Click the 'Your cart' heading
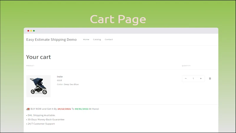This screenshot has height=133, width=236. [39, 57]
